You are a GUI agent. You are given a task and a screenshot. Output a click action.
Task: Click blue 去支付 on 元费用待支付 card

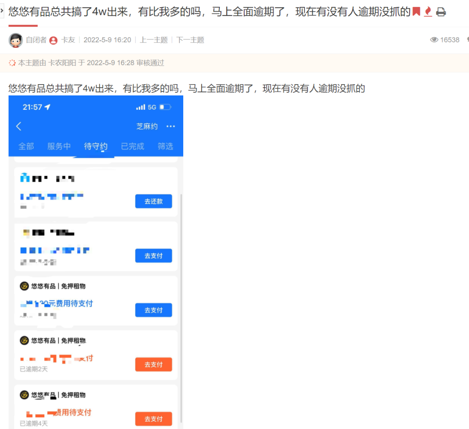[x=153, y=310]
